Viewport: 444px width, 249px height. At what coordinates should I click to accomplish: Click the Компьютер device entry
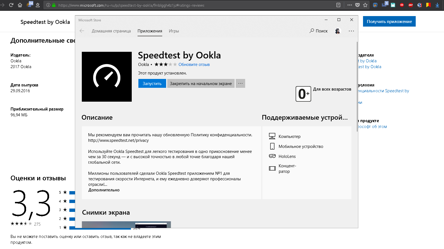coord(285,136)
